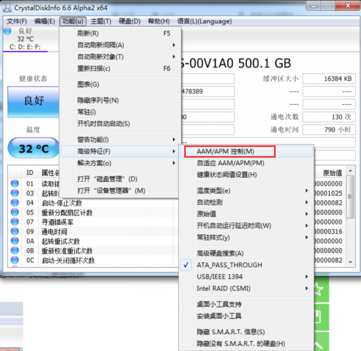Click the 32 °C temperature button
Viewport: 361px width, 351px height.
pos(33,148)
